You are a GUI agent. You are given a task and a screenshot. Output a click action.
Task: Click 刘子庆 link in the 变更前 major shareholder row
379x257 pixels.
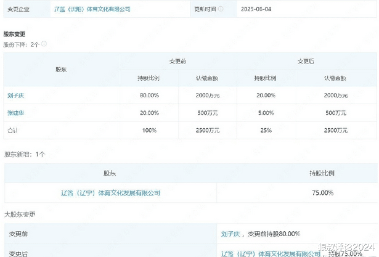coord(230,234)
